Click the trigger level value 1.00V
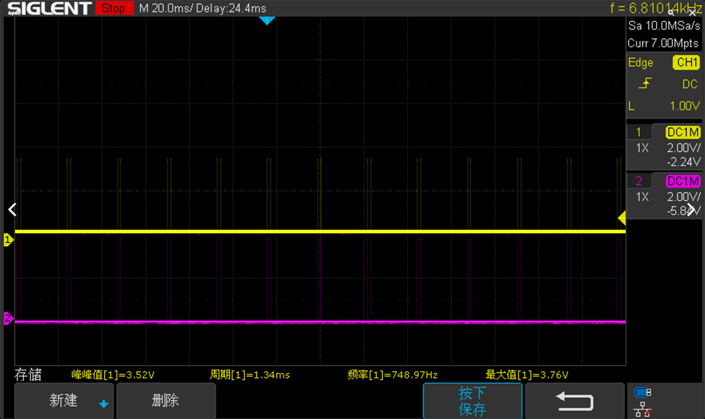Viewport: 705px width, 419px height. tap(685, 106)
